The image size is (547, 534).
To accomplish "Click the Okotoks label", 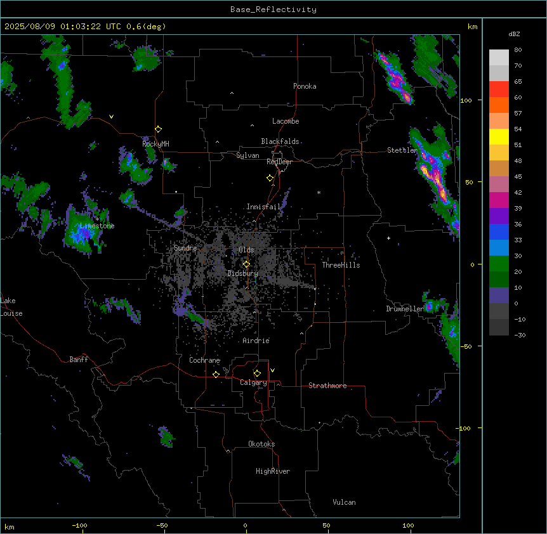I will tap(261, 444).
